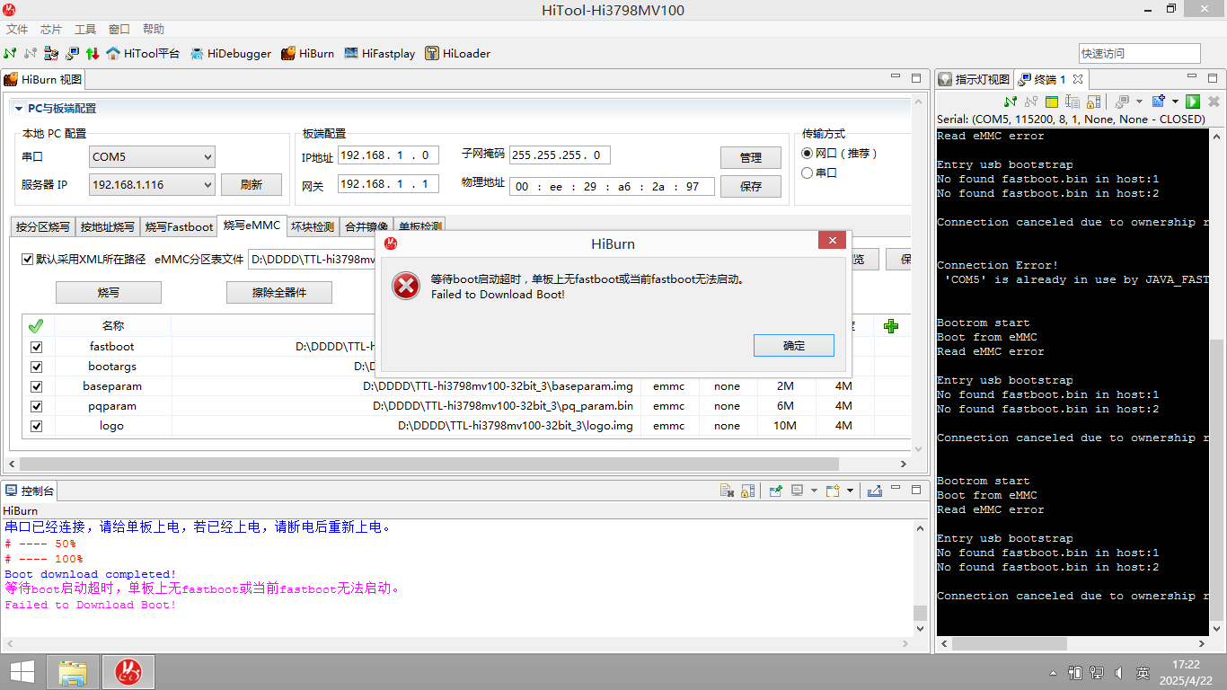Viewport: 1227px width, 690px height.
Task: Click the terminal vertical scrollbar
Action: tap(1215, 480)
